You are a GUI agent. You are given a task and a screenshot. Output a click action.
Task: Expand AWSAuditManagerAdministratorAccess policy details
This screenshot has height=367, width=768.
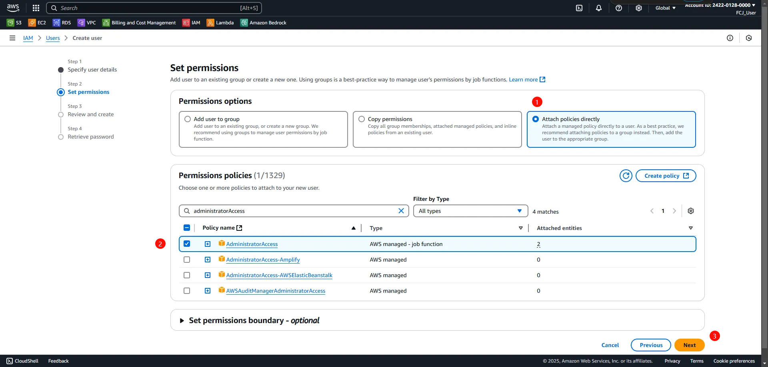coord(208,291)
